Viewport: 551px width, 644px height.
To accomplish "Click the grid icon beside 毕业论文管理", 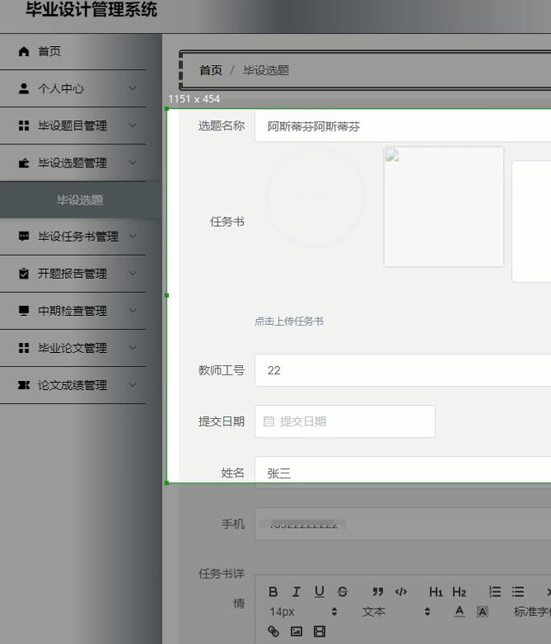I will [x=24, y=348].
